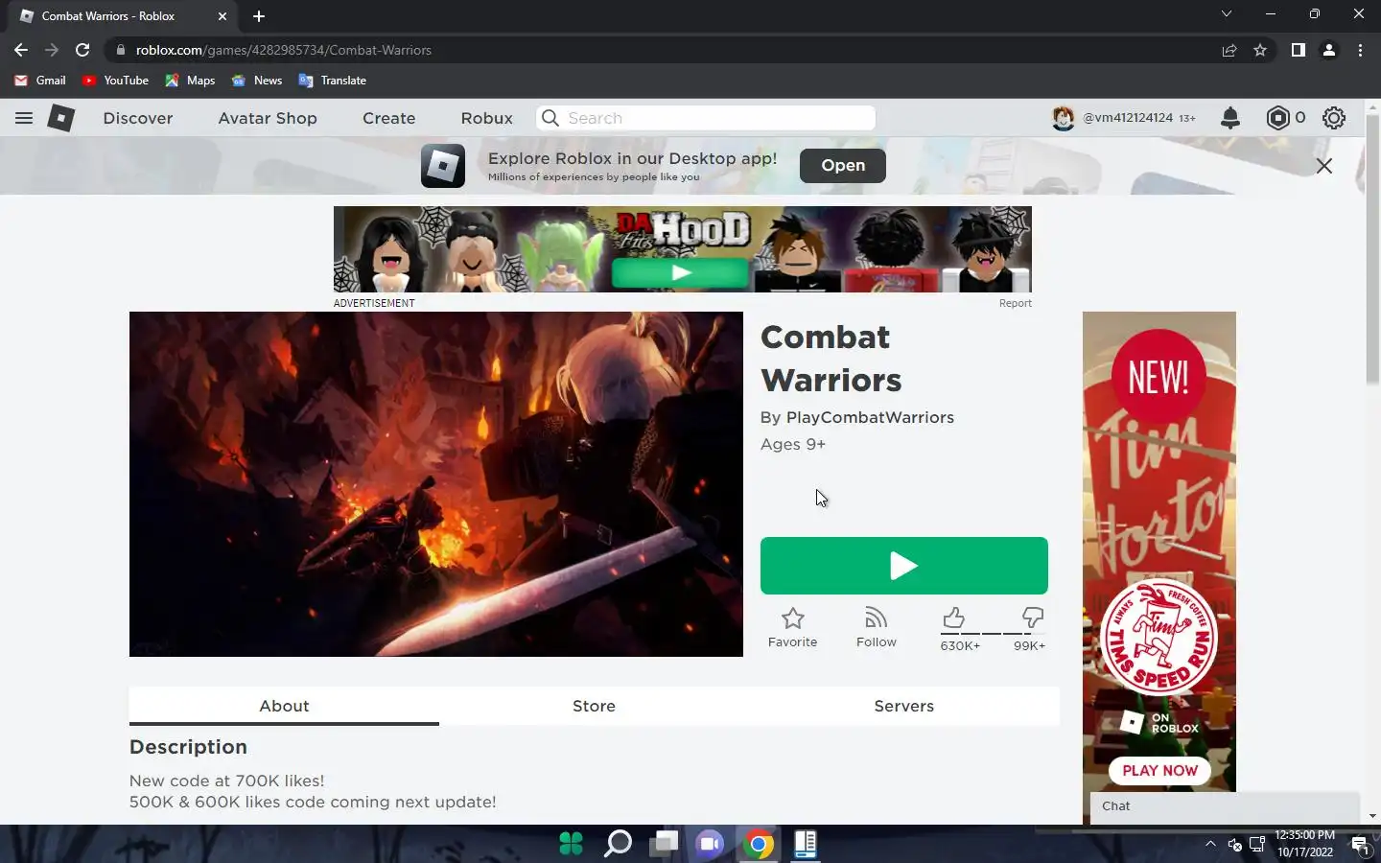Open Task View on the taskbar

click(664, 844)
